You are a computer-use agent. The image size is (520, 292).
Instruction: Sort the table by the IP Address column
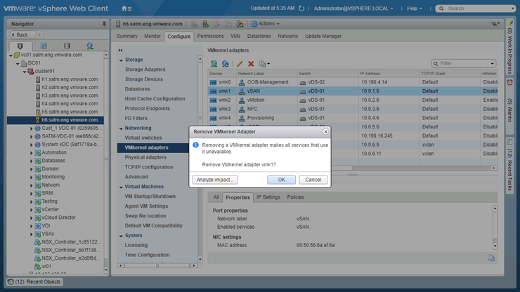tap(389, 74)
